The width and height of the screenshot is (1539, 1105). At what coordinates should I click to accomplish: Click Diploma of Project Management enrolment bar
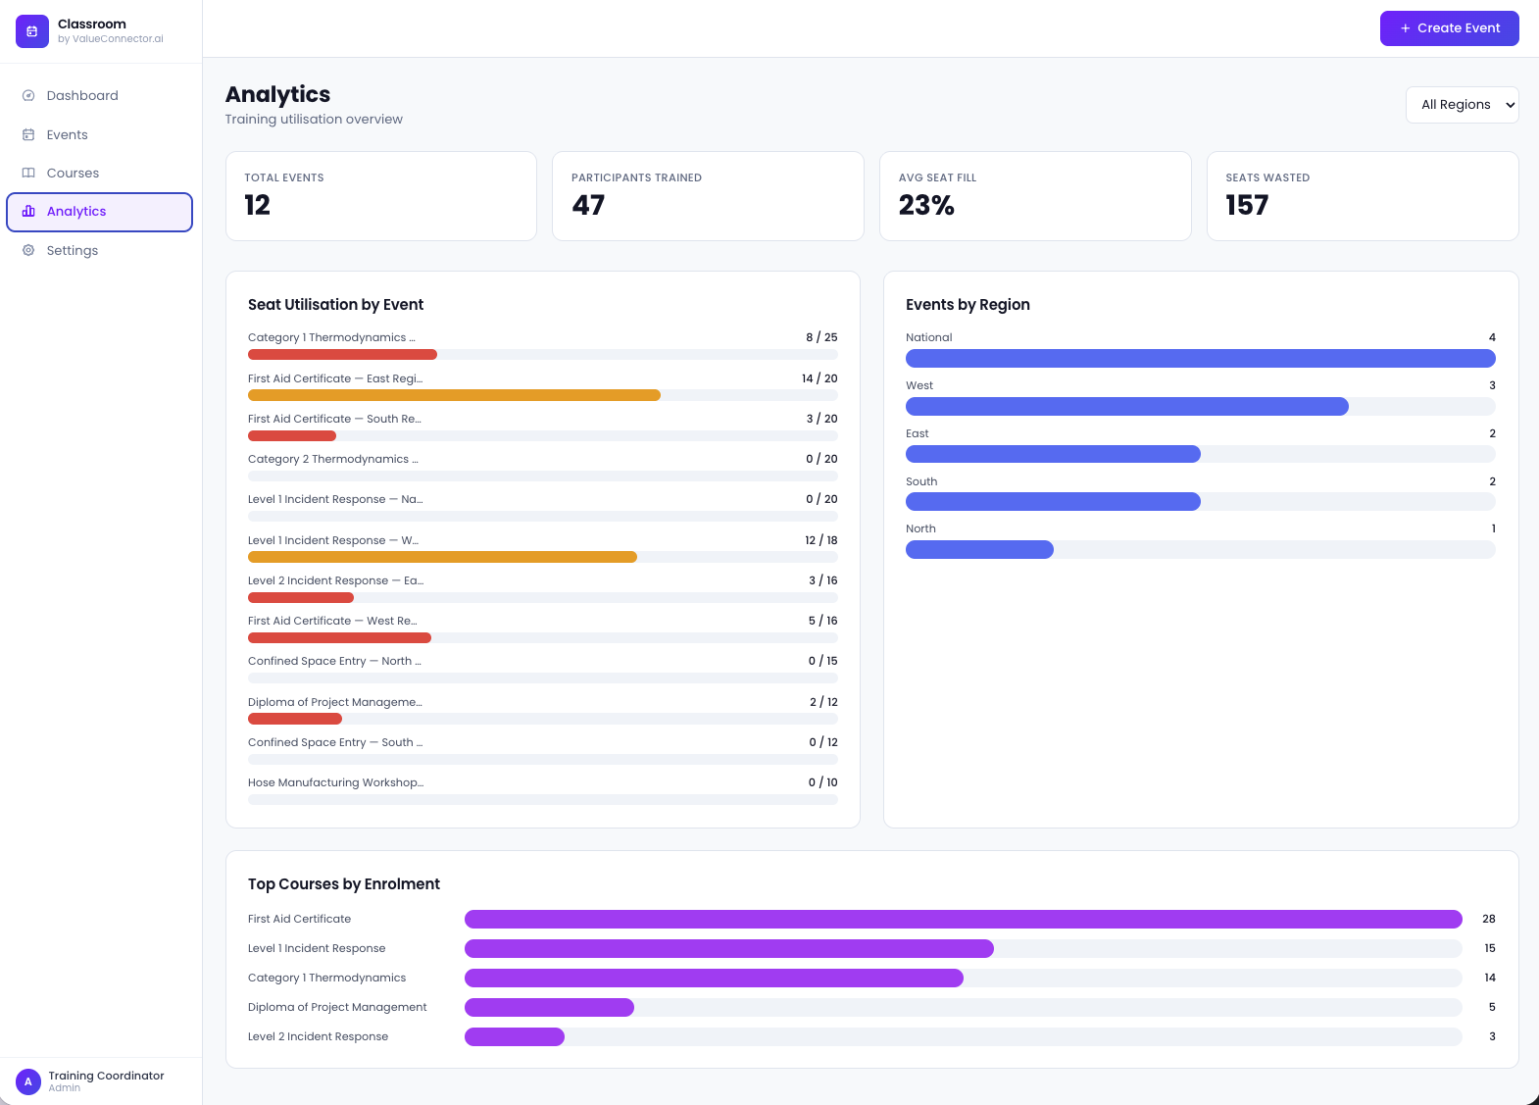[964, 1007]
